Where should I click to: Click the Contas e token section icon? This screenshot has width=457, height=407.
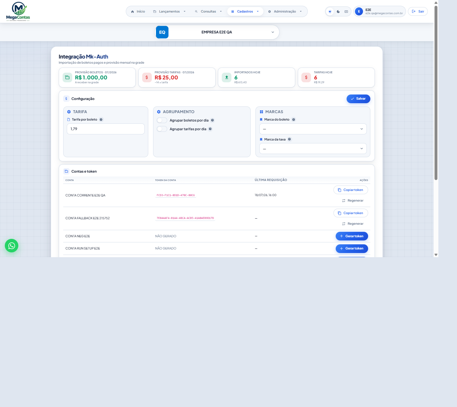[66, 171]
